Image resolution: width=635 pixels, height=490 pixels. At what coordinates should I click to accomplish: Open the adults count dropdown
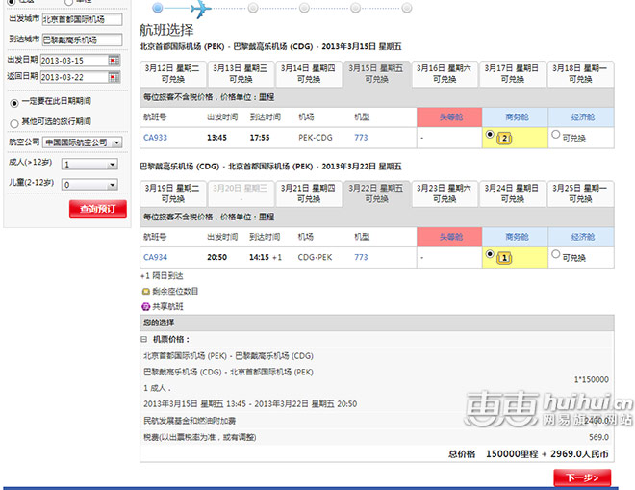point(89,165)
